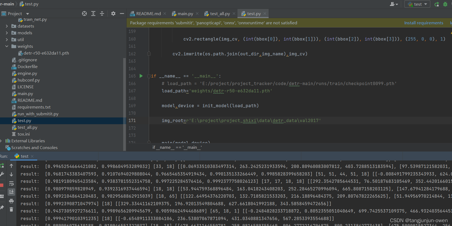The width and height of the screenshot is (452, 226).
Task: Open run_with_submitit.py file
Action: 35,114
